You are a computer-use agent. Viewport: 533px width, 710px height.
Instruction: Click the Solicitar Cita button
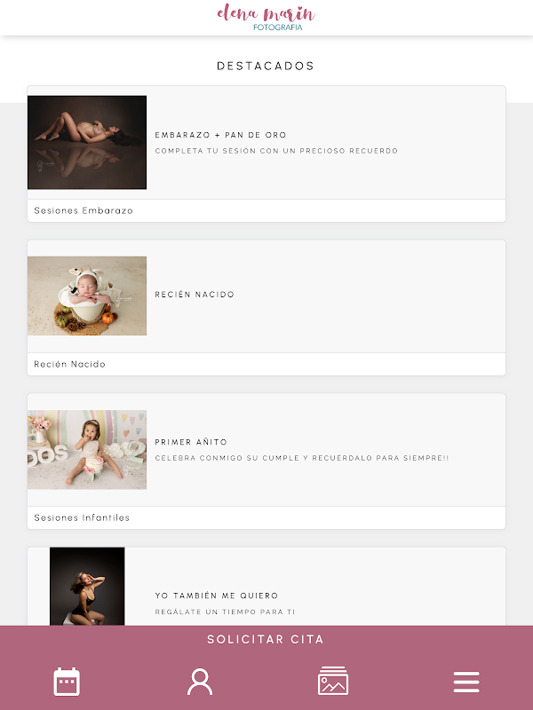click(266, 639)
